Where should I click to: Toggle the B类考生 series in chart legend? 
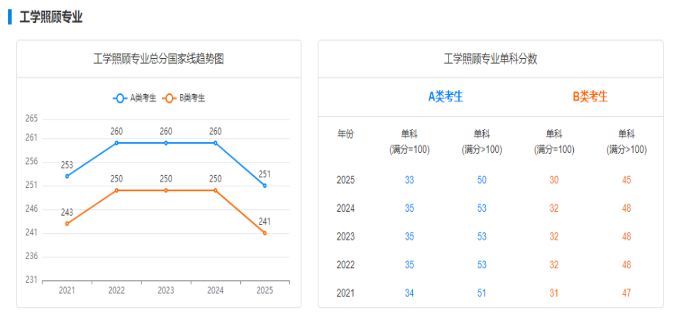184,98
